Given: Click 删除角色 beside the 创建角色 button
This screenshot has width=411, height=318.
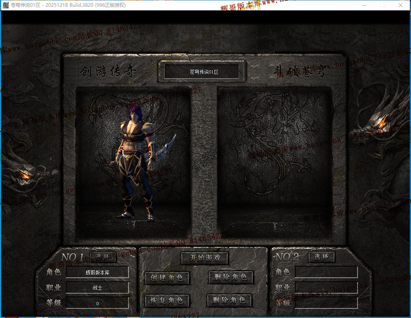Looking at the screenshot, I should pos(231,277).
